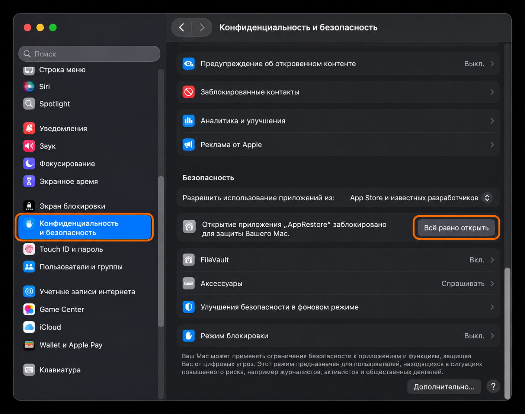Click the Экранное время hourglass icon

click(x=29, y=181)
